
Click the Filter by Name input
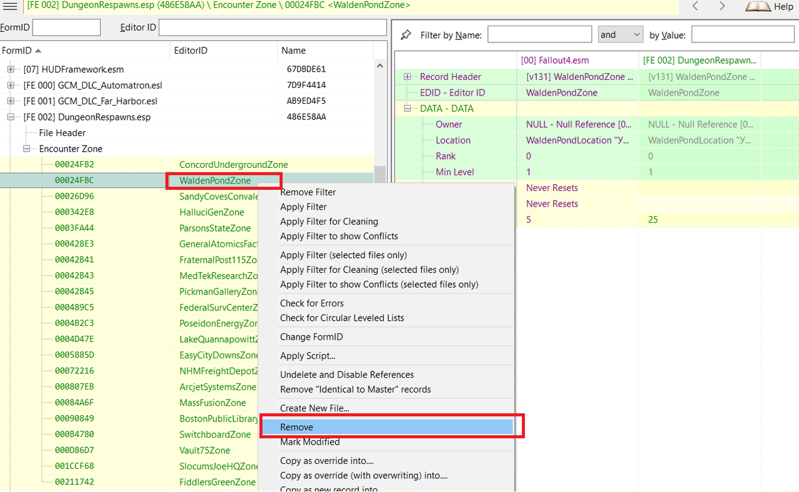(x=539, y=35)
